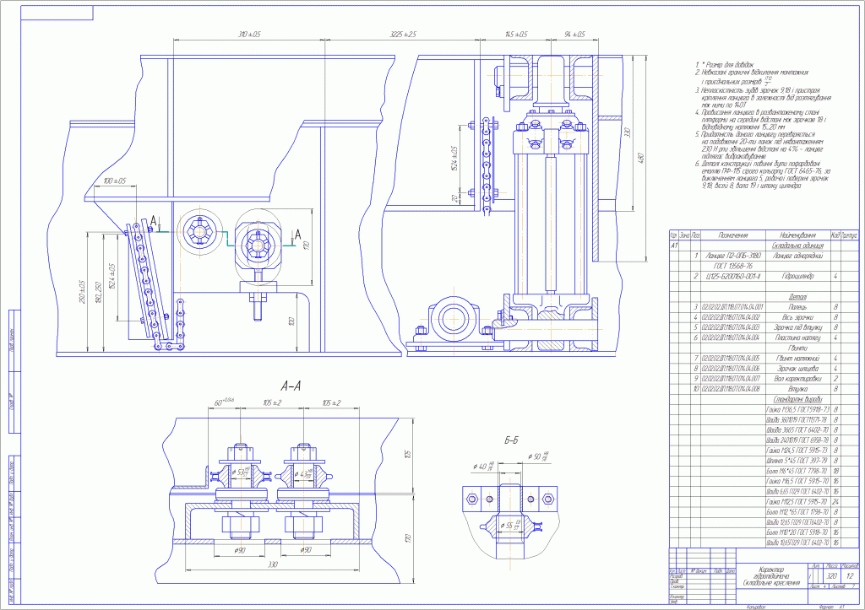Click the "ГОСТ 13568-76" designation cell
This screenshot has height=610, width=865.
click(x=732, y=266)
